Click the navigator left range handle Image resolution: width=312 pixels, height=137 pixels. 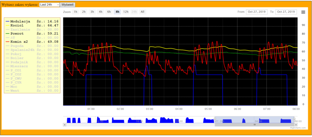215,120
